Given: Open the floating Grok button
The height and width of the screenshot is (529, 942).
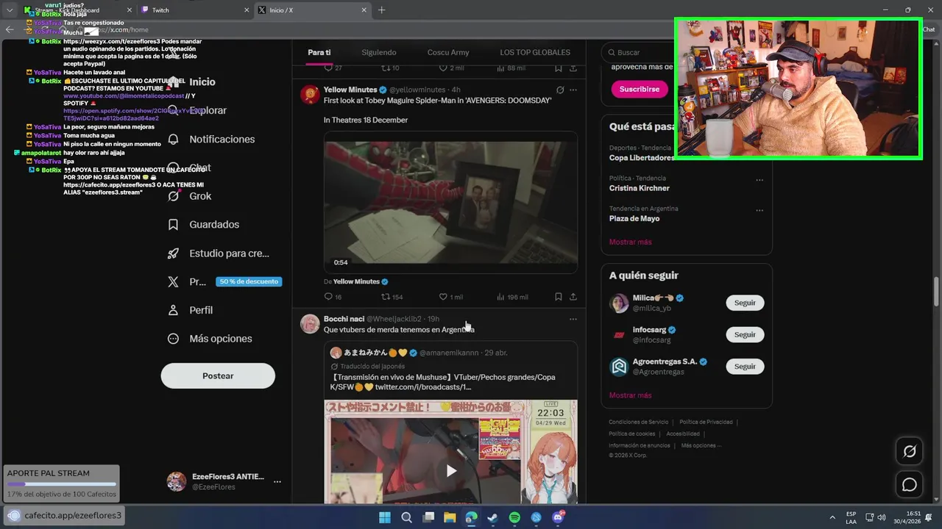Looking at the screenshot, I should (910, 451).
